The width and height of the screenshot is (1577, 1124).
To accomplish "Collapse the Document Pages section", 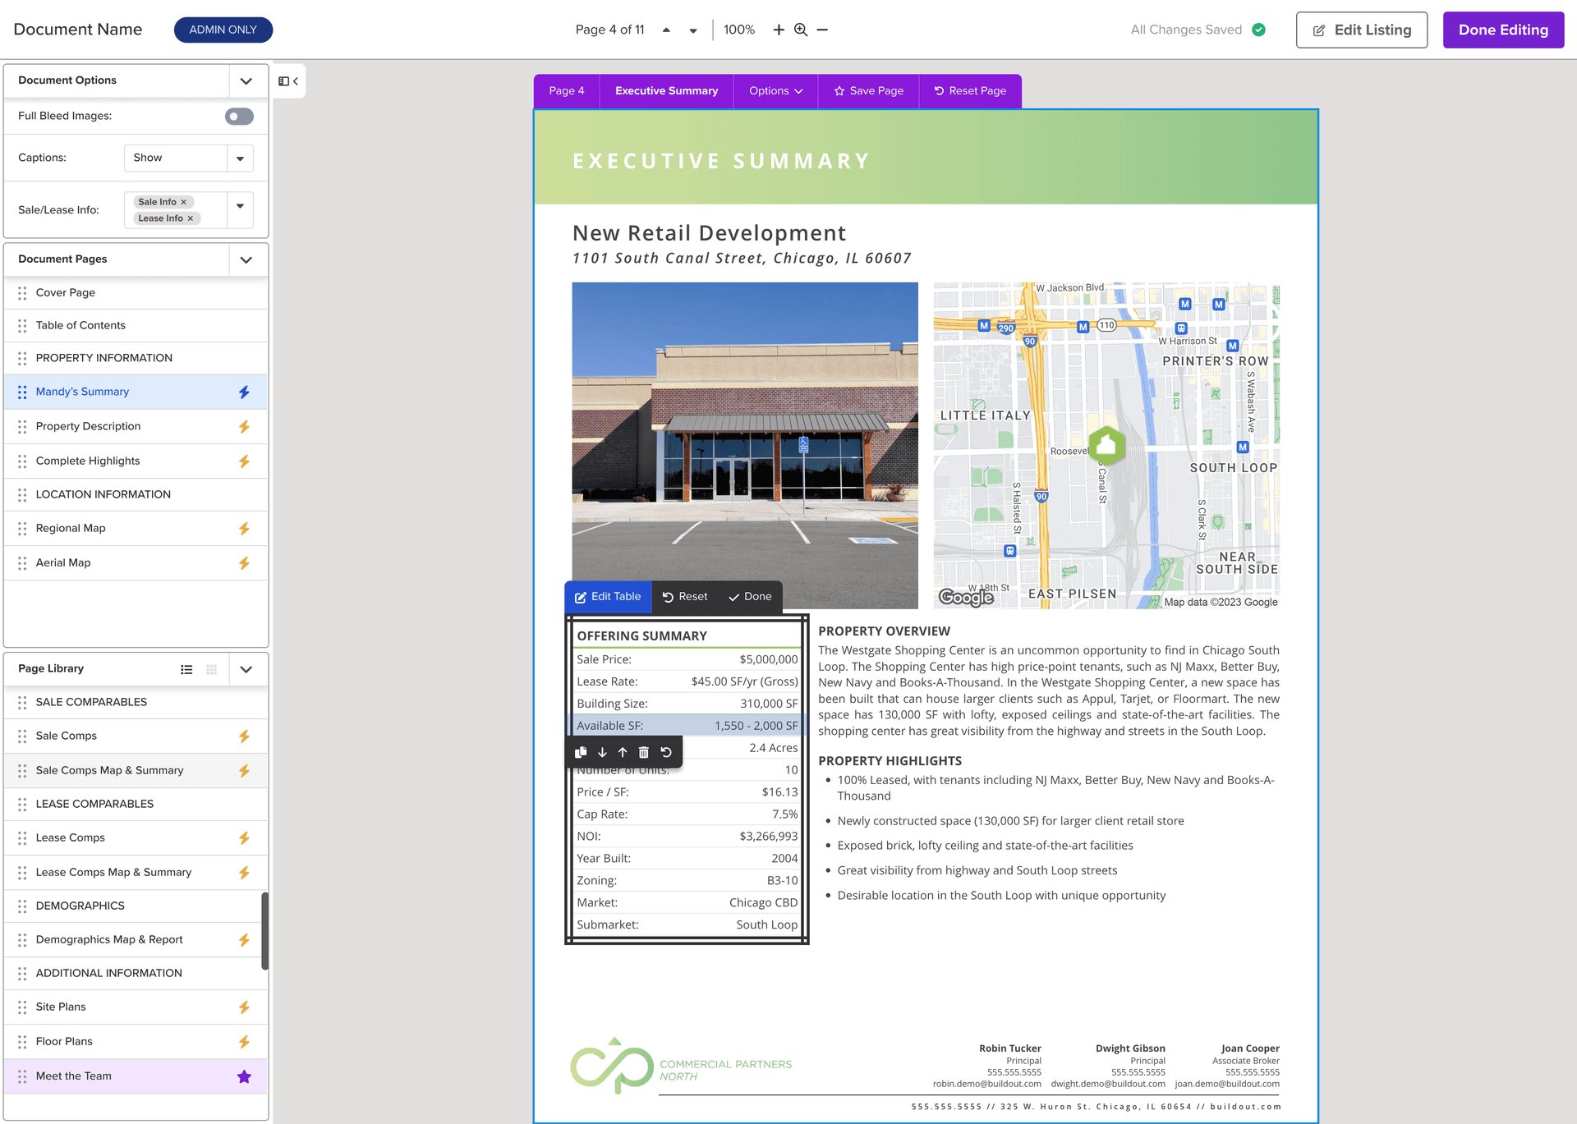I will point(246,259).
